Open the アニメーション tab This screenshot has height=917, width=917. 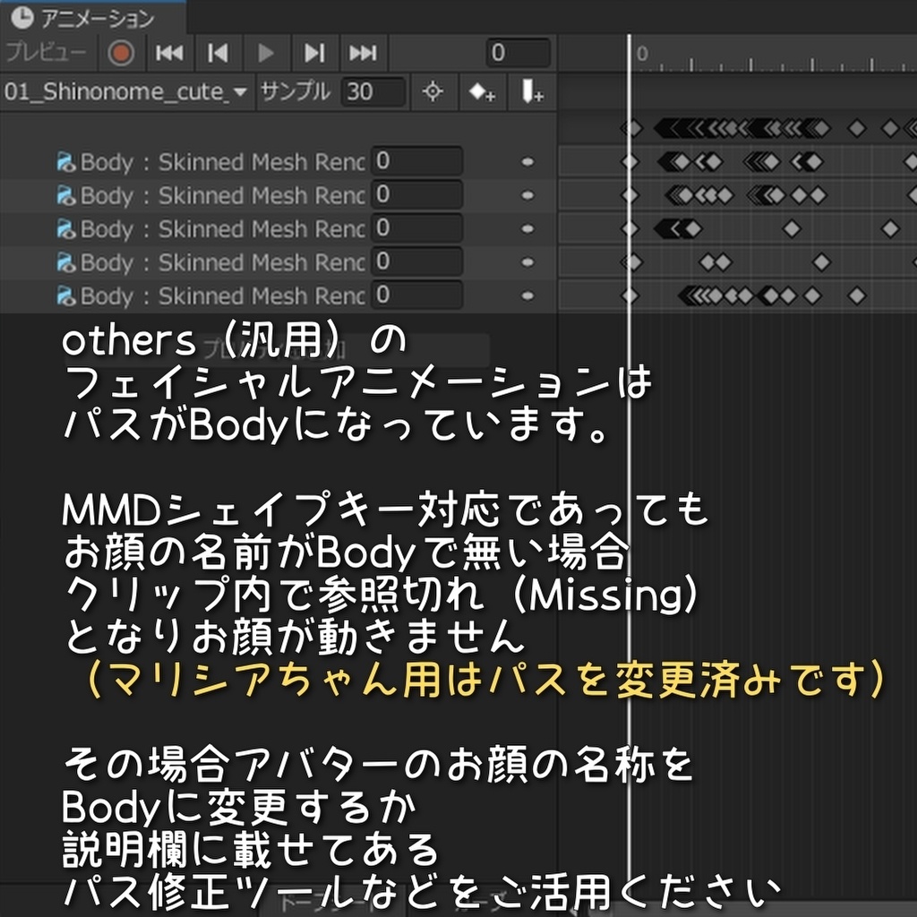tap(93, 18)
